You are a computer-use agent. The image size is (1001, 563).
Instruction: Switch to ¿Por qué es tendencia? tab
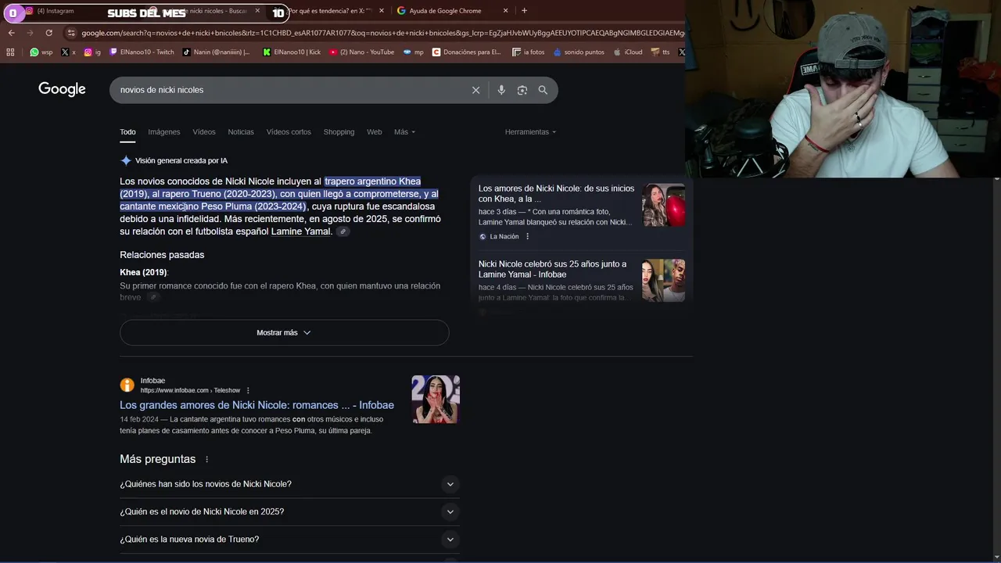328,11
